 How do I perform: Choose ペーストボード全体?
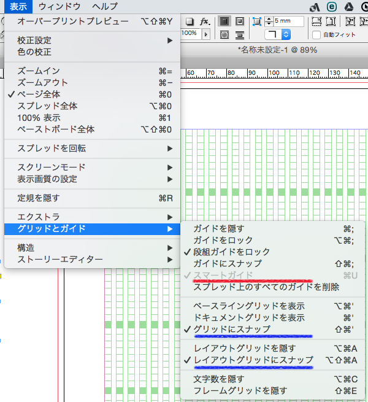tap(92, 129)
